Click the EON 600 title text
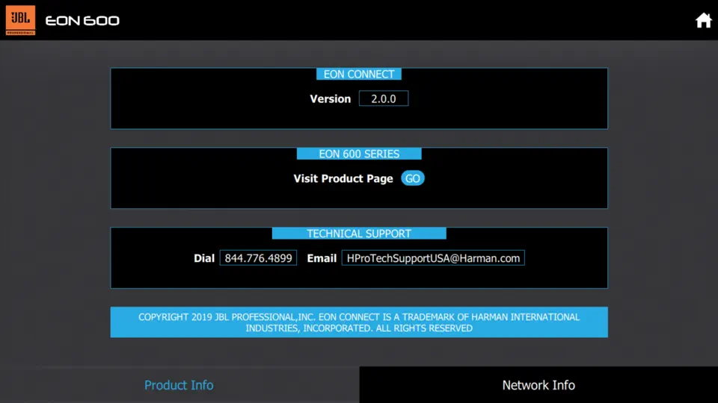718x403 pixels. [82, 21]
